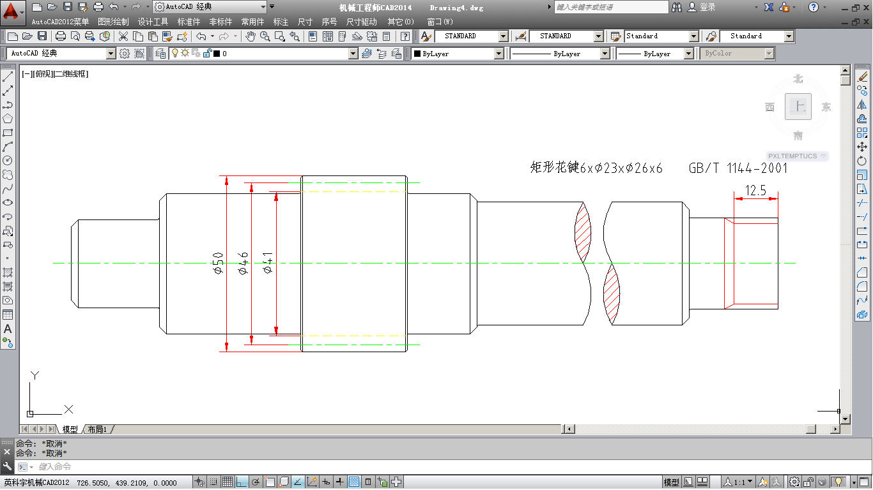Select the Multiline Text 'A' tool
873x490 pixels.
coord(8,329)
